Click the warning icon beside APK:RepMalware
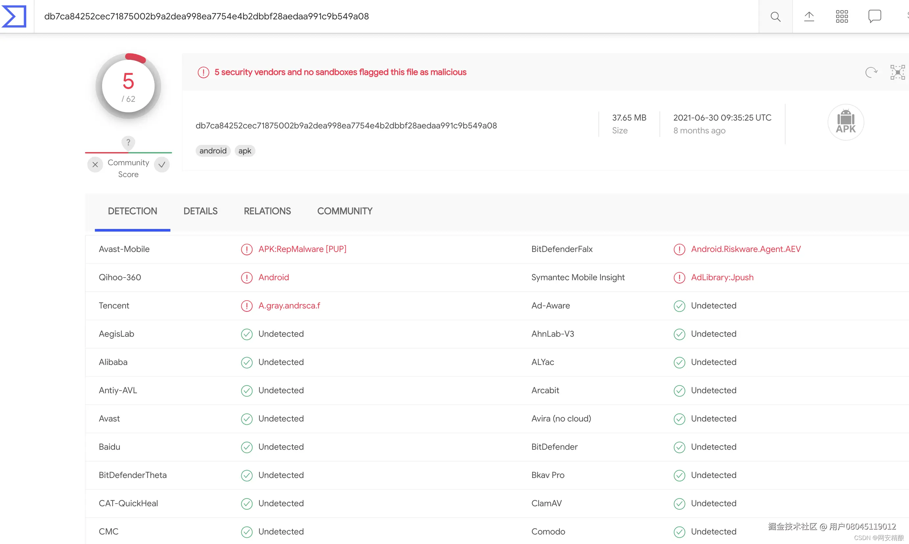This screenshot has width=909, height=544. 247,250
